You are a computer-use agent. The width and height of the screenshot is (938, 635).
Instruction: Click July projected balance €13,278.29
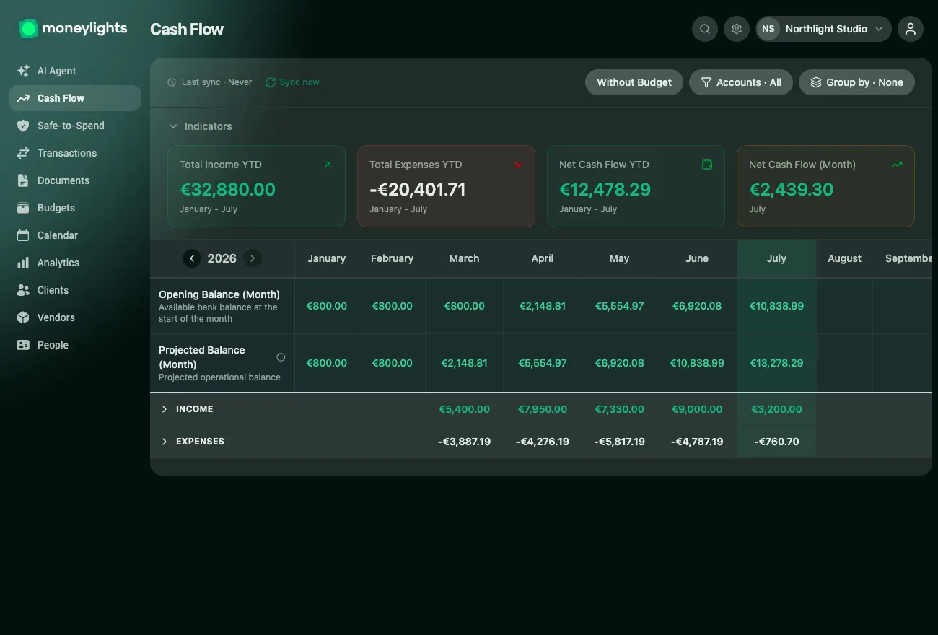(776, 363)
